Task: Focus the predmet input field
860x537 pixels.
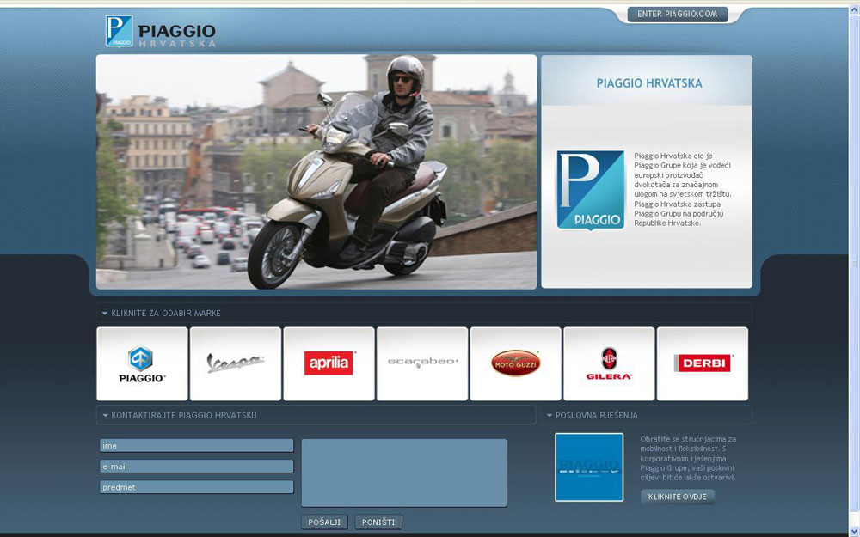Action: 196,487
